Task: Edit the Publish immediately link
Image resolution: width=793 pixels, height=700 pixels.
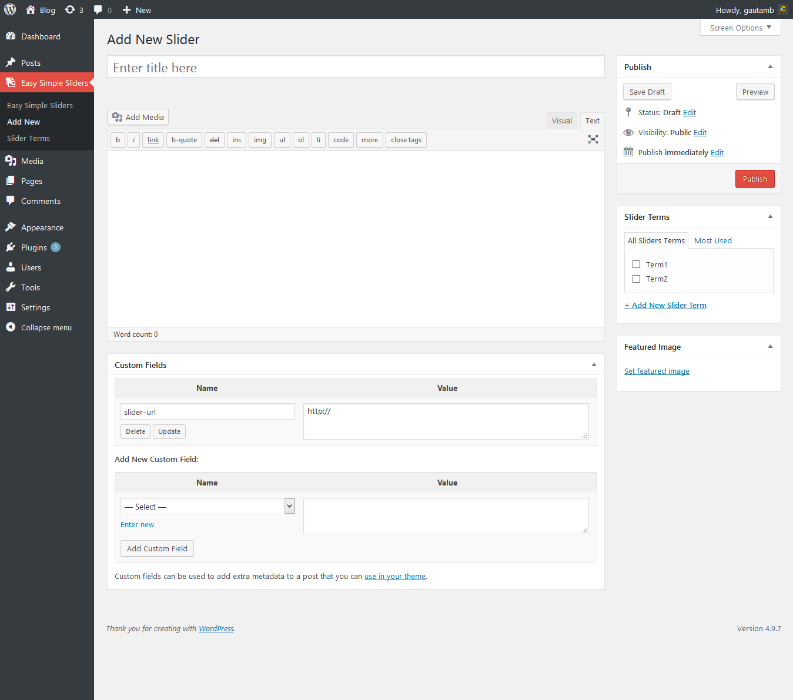Action: click(x=717, y=152)
